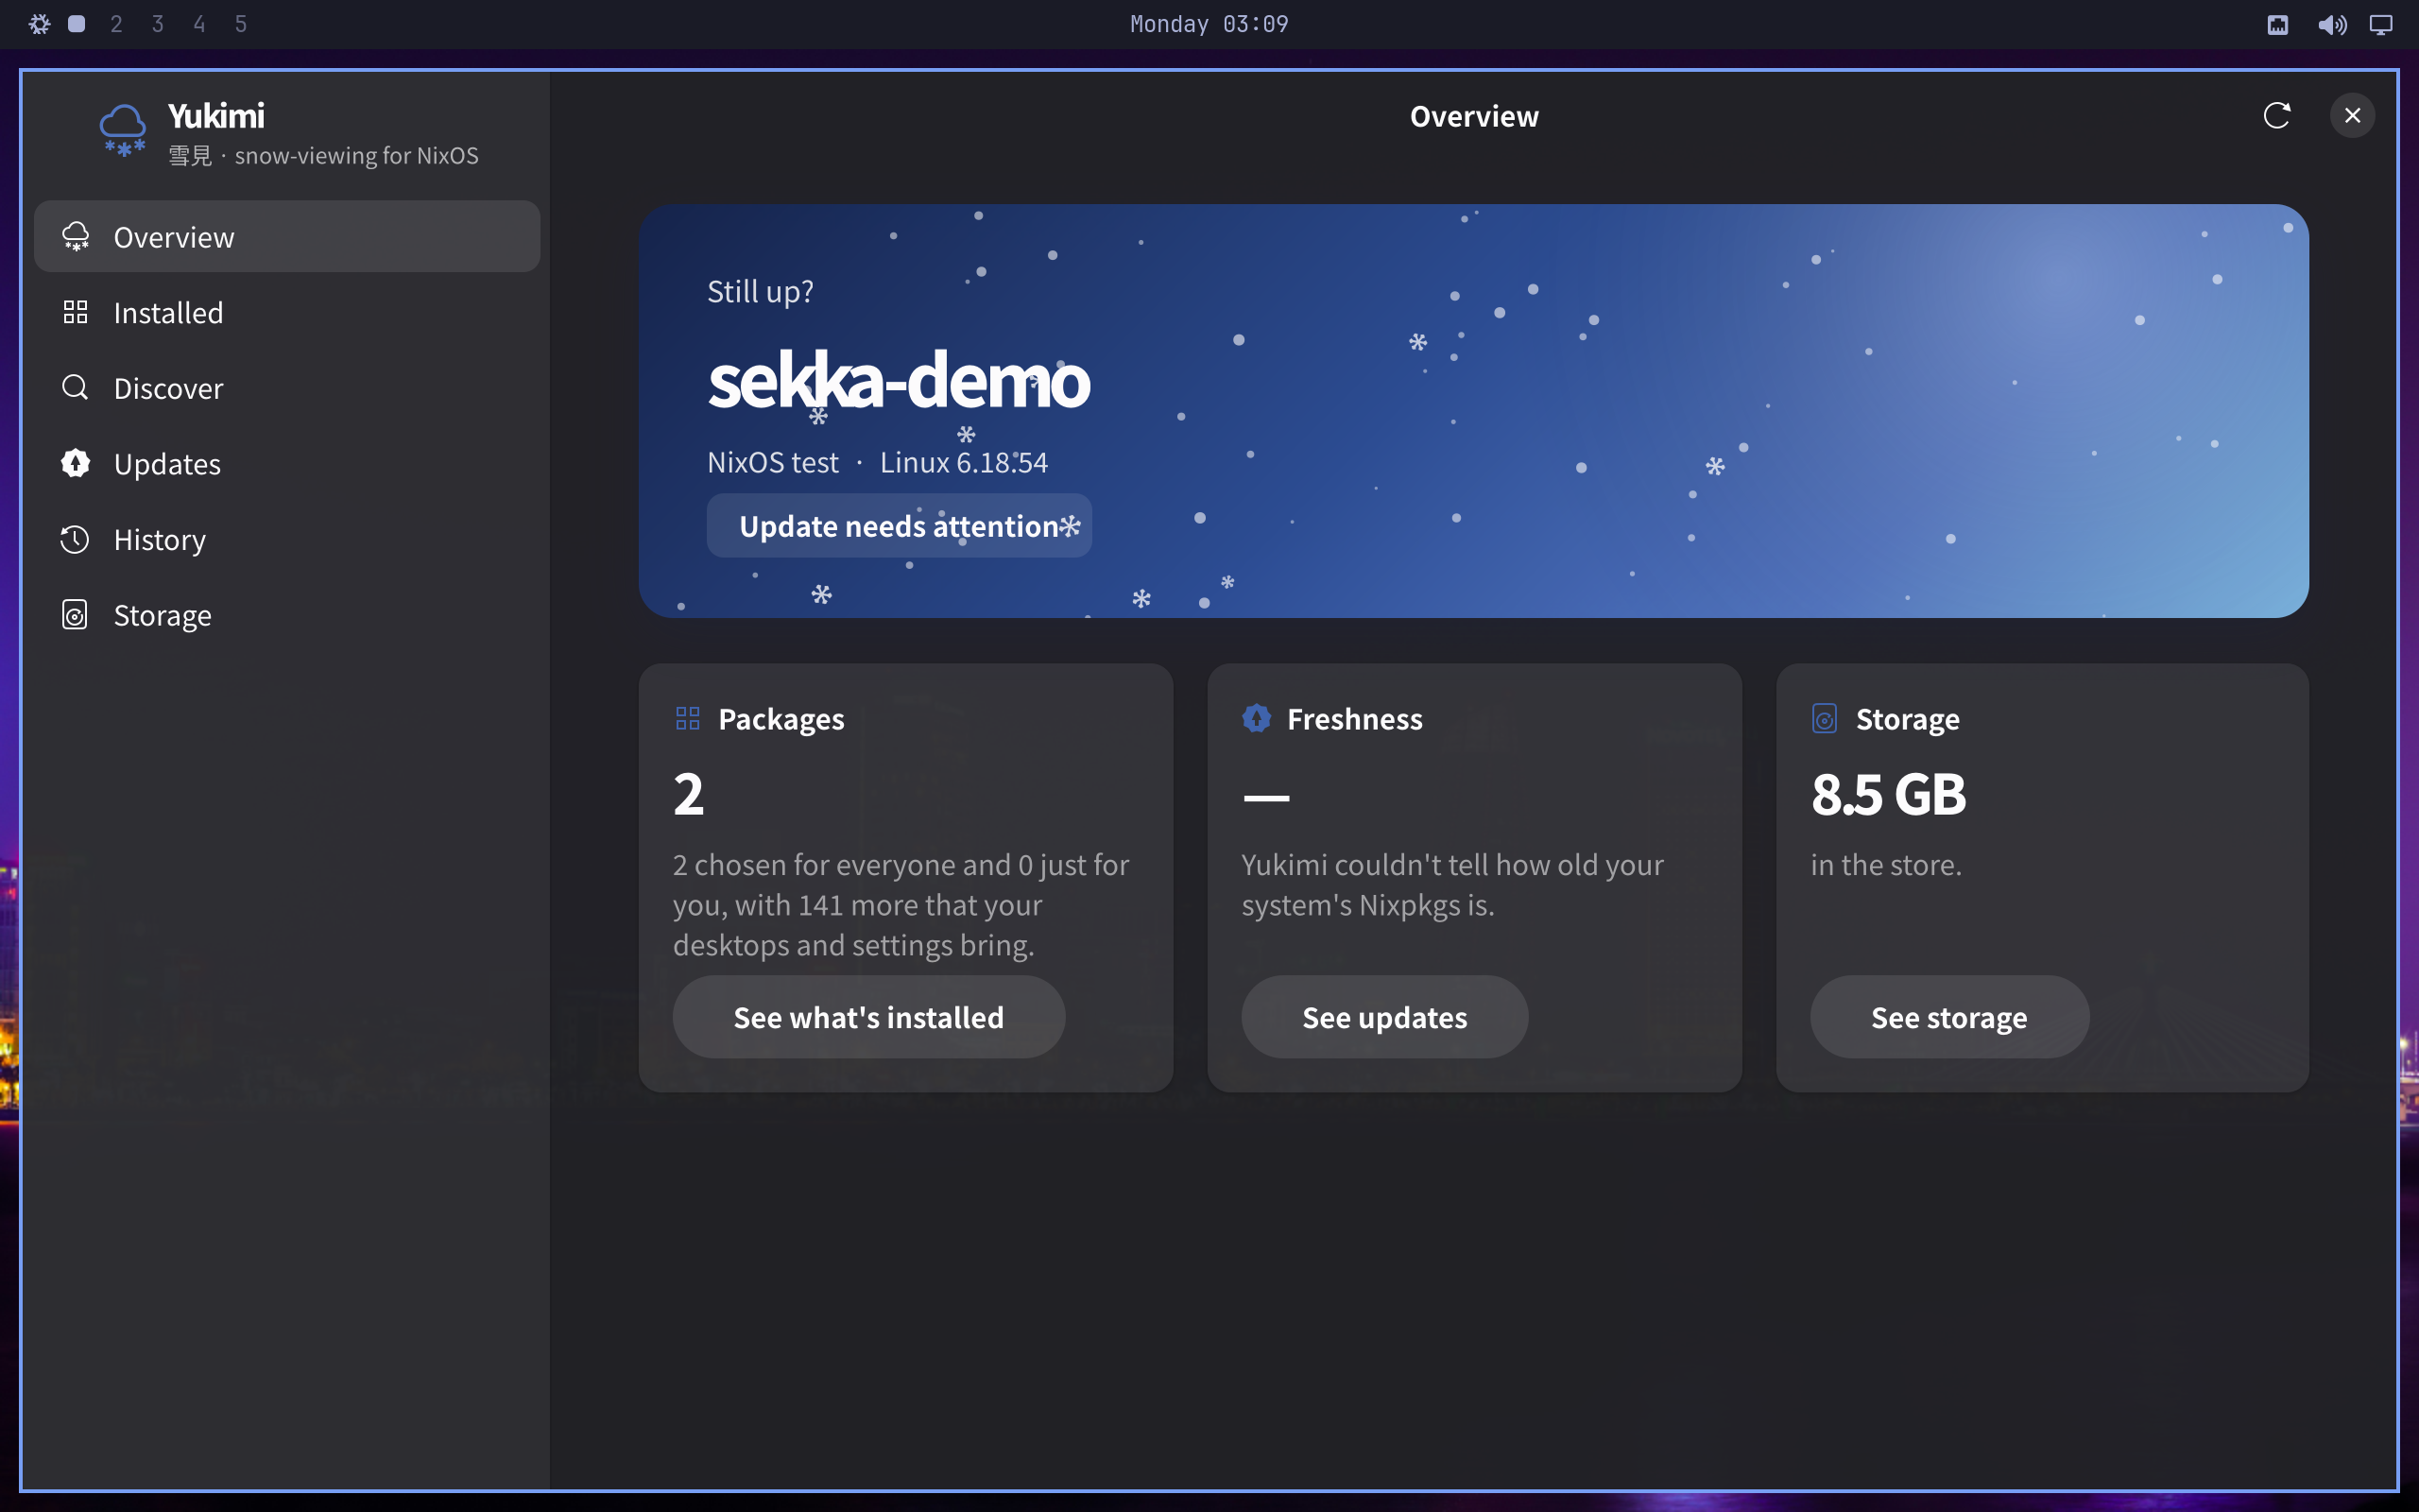Click the 'NixOS test' label

(773, 463)
